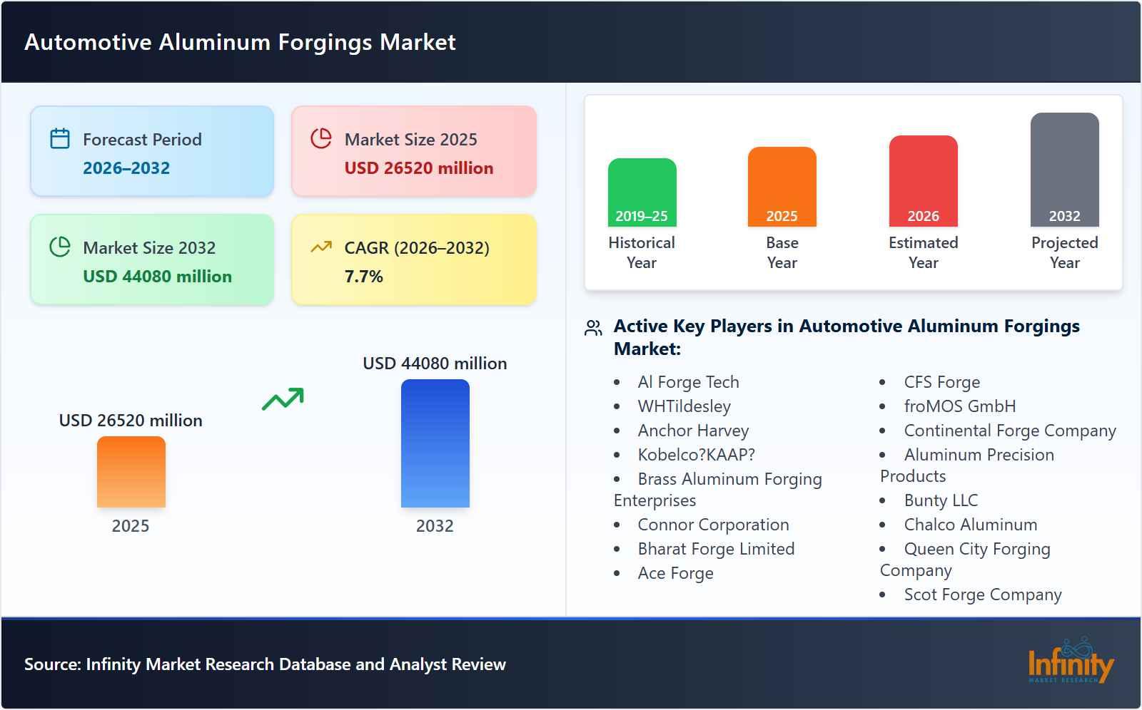Click the Infinity Market Research logo
Viewport: 1142px width, 710px height.
1071,661
